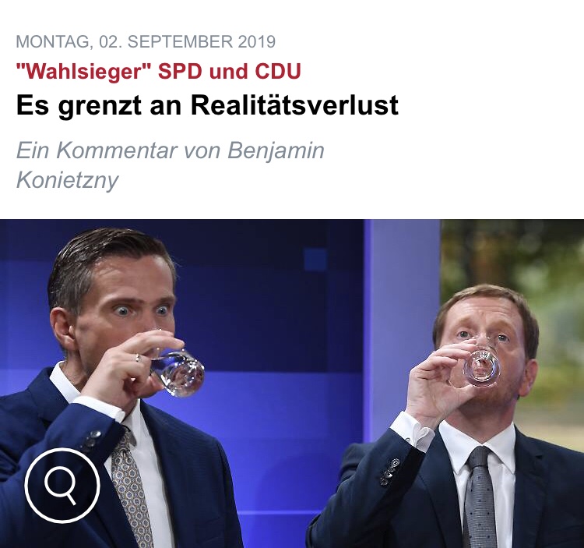Click "Konietzny" on second byline line
The height and width of the screenshot is (548, 584).
click(x=68, y=180)
